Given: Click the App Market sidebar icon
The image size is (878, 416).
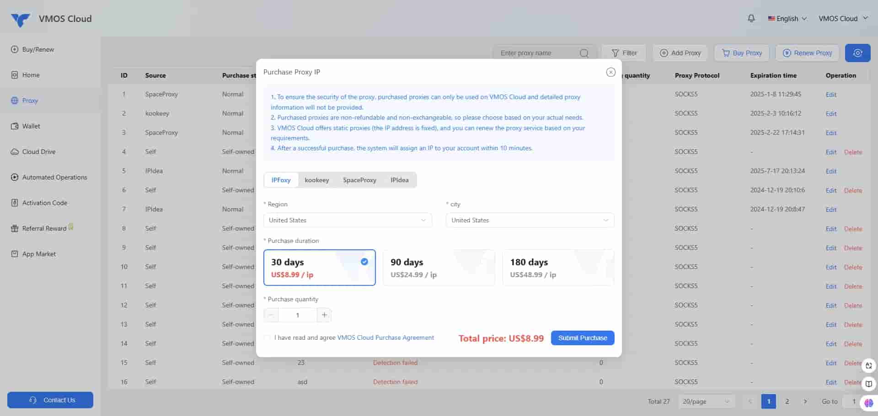Looking at the screenshot, I should [14, 254].
